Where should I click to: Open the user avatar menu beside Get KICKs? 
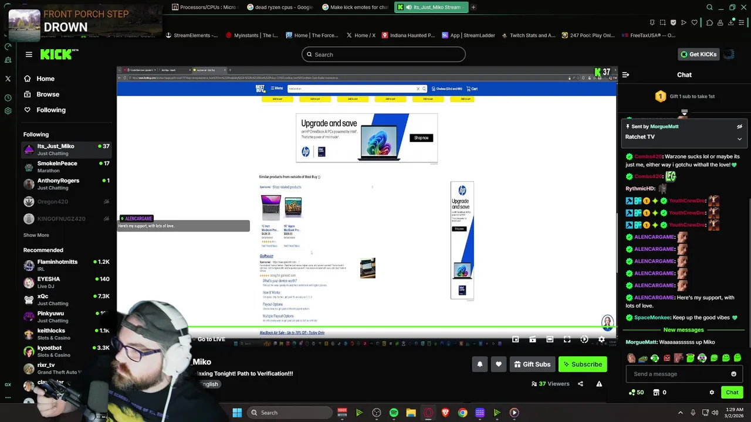click(x=729, y=55)
